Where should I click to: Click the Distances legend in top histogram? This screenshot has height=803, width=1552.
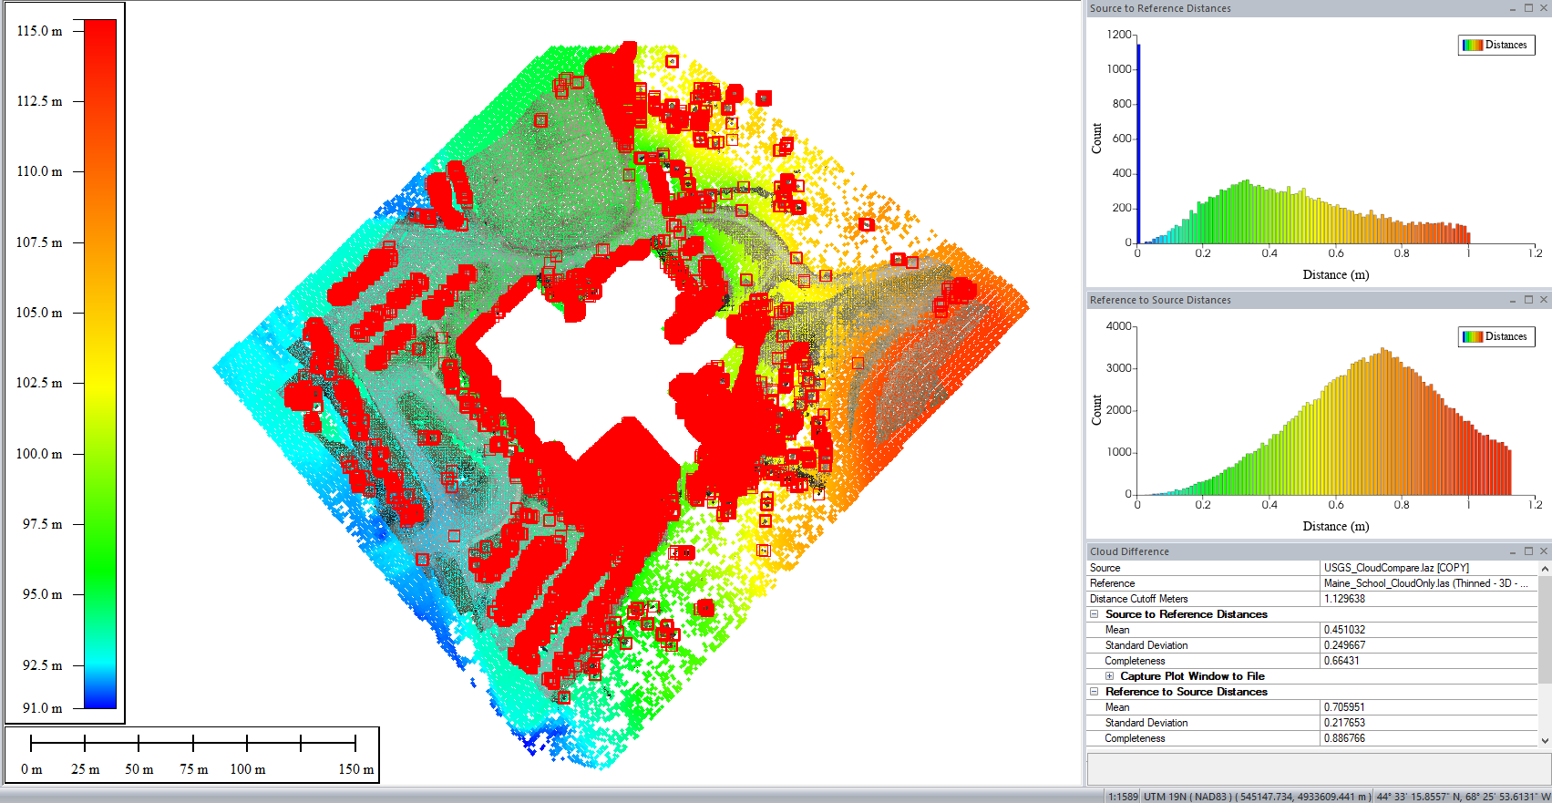[x=1496, y=45]
